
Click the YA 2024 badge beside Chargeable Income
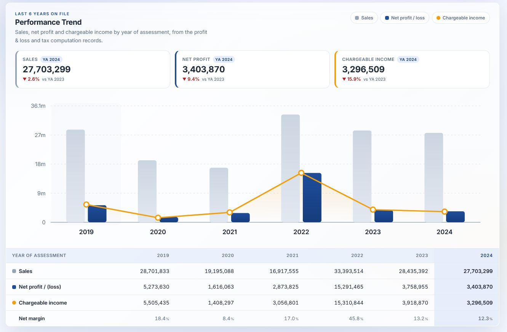click(408, 59)
